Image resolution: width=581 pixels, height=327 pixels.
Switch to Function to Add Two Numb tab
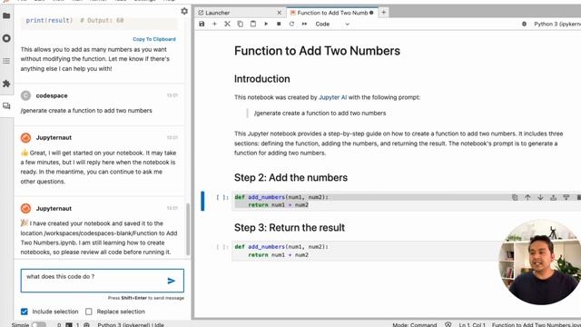pos(332,13)
